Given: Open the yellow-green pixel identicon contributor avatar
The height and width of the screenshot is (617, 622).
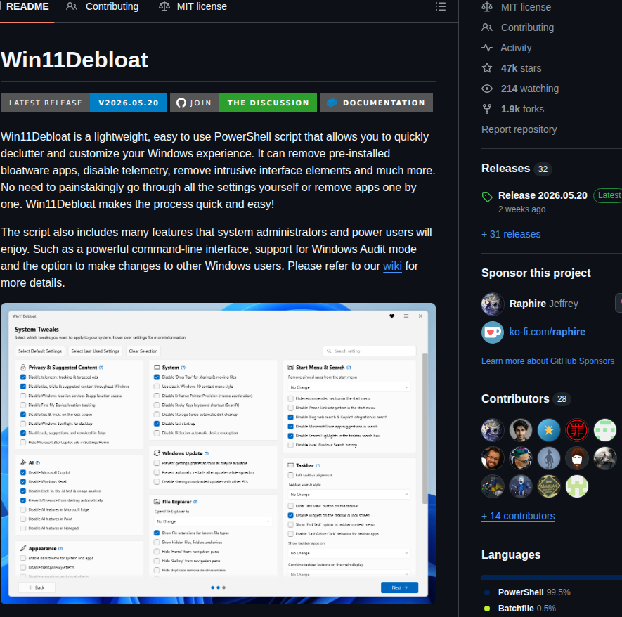Looking at the screenshot, I should click(576, 486).
